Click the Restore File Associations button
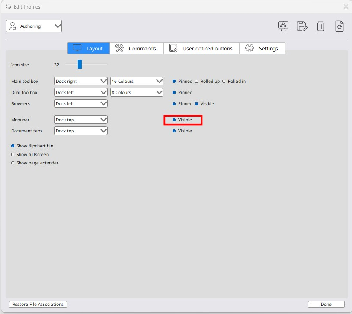Image resolution: width=352 pixels, height=314 pixels. point(38,304)
